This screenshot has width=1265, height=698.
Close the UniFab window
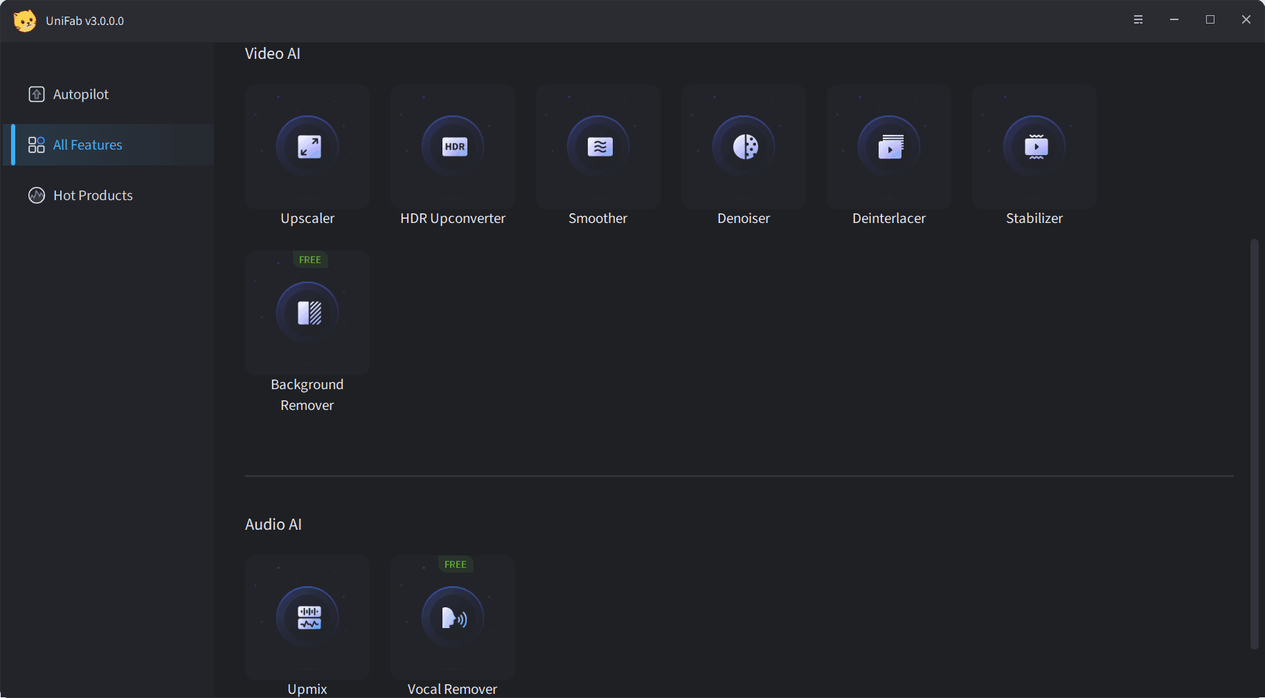point(1246,20)
